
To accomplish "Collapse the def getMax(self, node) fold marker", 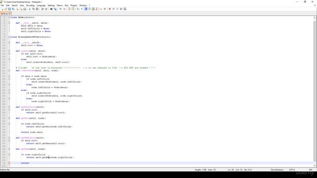I will [9, 149].
